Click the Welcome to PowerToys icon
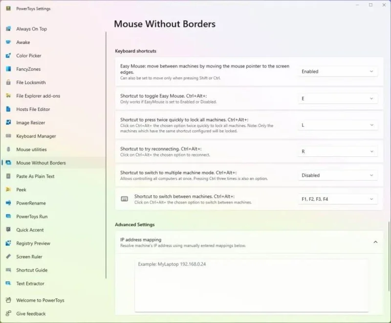This screenshot has width=391, height=323. point(8,300)
